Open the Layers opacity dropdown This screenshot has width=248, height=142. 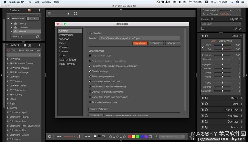point(212,19)
